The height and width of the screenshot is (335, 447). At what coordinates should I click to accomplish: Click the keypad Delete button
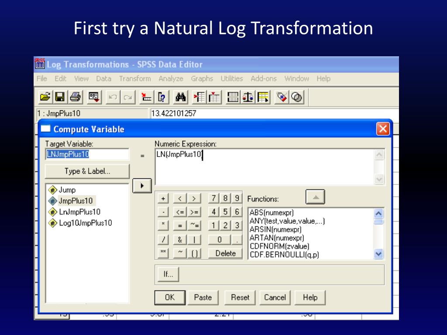(225, 253)
